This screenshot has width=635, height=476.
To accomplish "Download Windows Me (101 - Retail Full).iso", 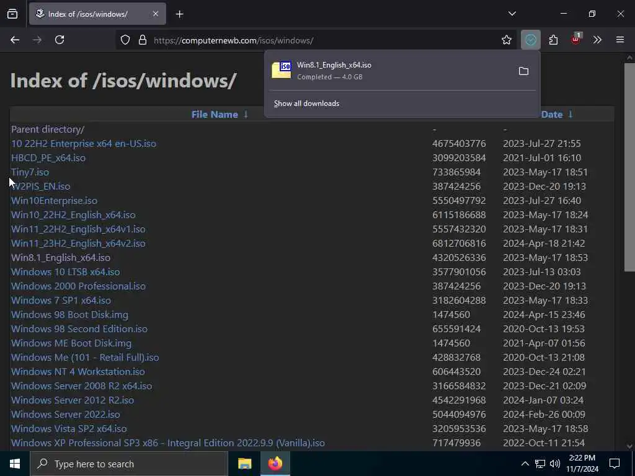I will pos(85,358).
